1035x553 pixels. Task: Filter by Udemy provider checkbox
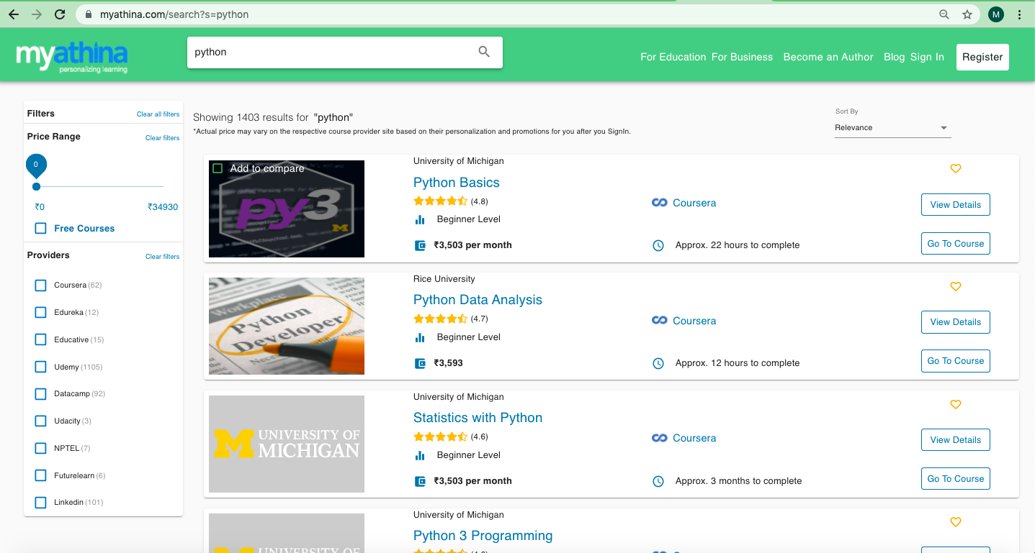coord(41,367)
